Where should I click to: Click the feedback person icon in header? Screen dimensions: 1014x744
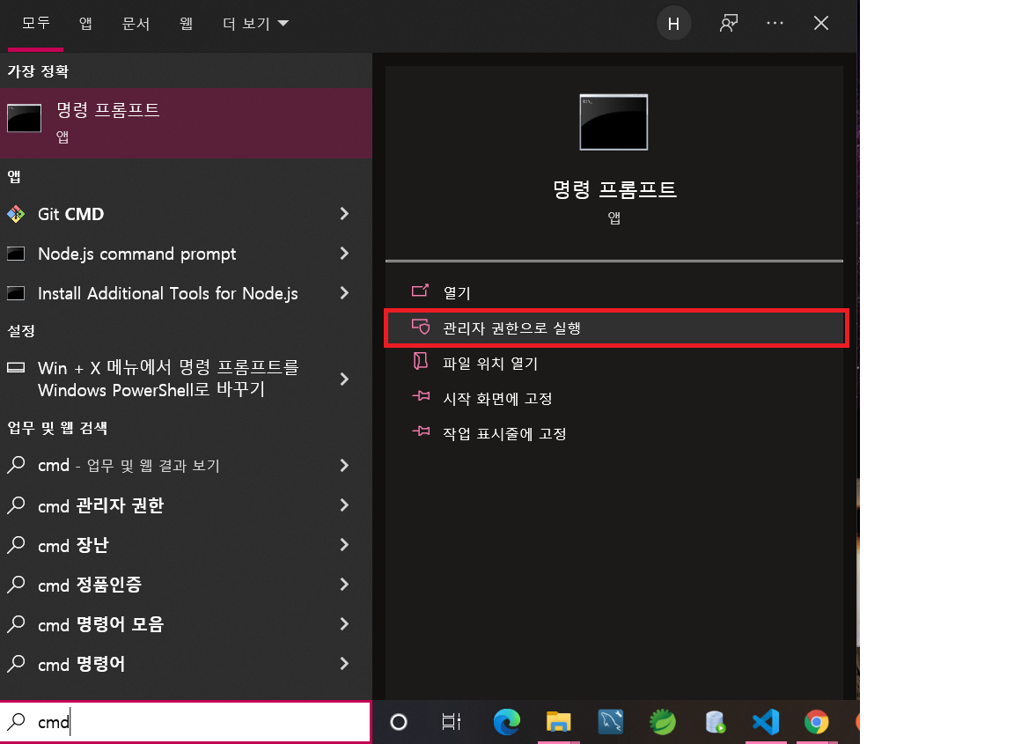click(x=728, y=24)
